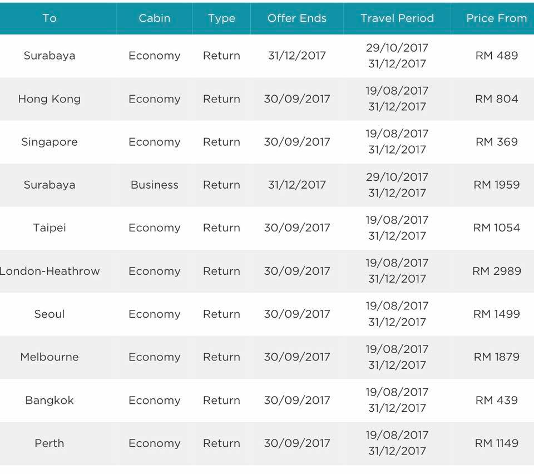This screenshot has height=474, width=534.
Task: Click the RM 489 Surabaya price
Action: coord(497,56)
